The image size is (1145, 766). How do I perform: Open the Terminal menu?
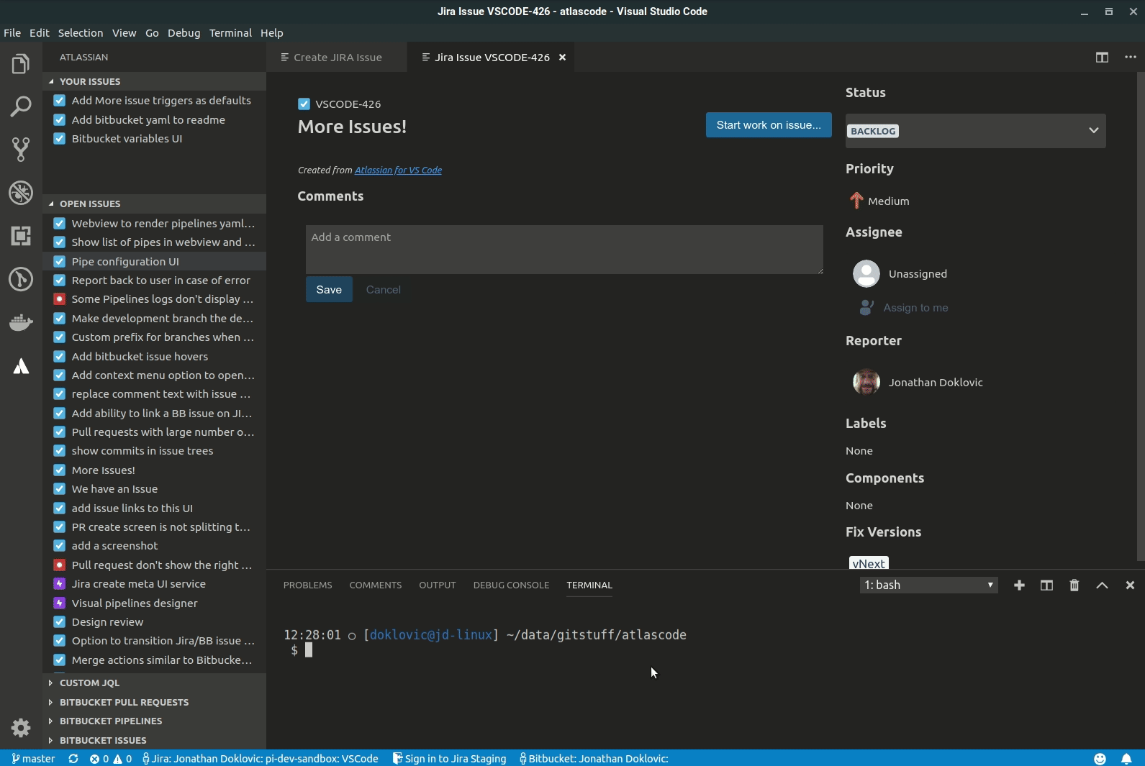click(x=230, y=33)
